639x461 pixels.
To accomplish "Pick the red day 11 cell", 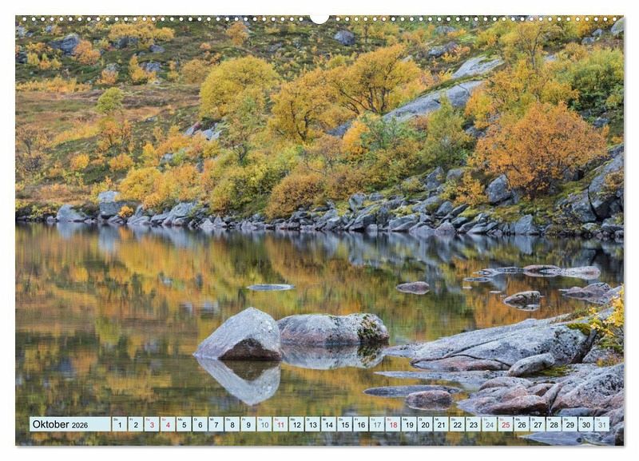I will (280, 424).
